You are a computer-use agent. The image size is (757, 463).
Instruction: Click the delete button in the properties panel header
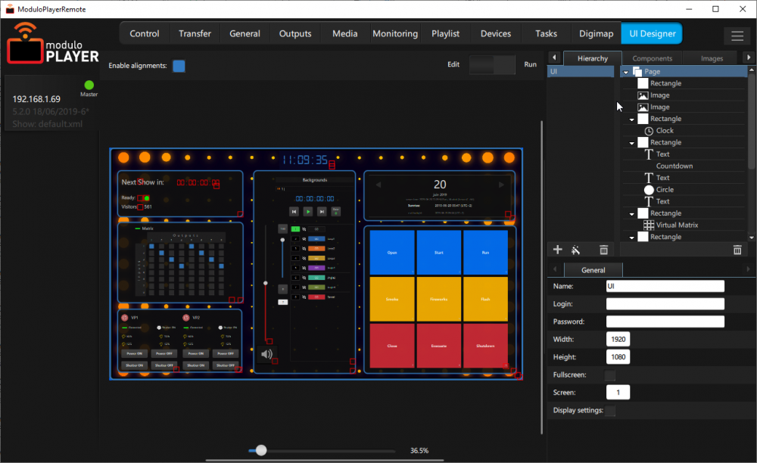click(x=737, y=249)
